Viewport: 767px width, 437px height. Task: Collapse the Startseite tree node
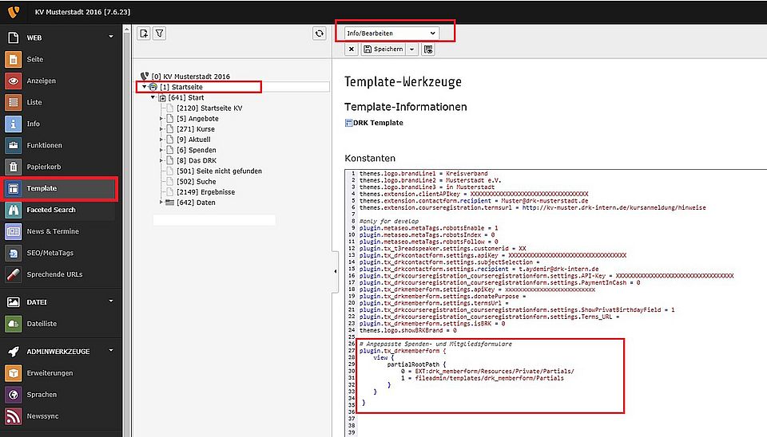145,87
